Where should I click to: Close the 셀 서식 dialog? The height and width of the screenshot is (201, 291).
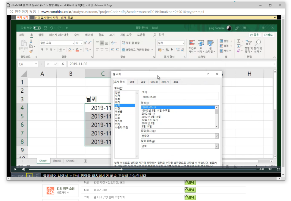(217, 74)
